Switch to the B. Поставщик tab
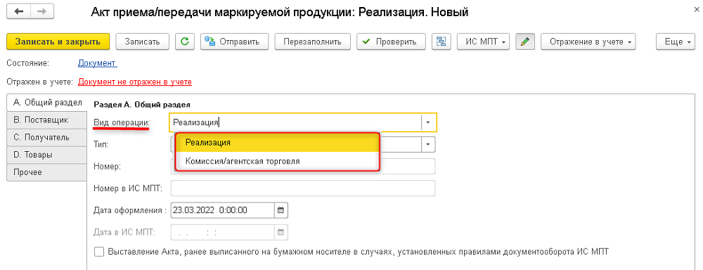The image size is (703, 270). (x=46, y=120)
